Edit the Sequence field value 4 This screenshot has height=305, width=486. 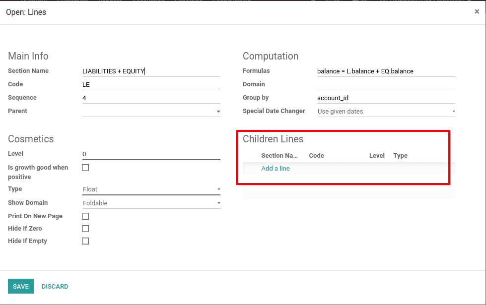[x=151, y=98]
